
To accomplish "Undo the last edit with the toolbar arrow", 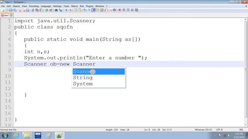I will tap(46, 10).
